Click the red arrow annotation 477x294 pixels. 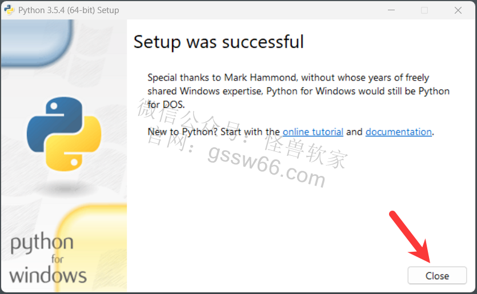(410, 237)
